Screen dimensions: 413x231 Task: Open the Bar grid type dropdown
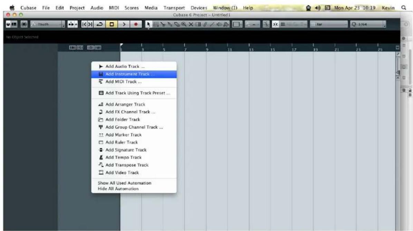pos(328,24)
